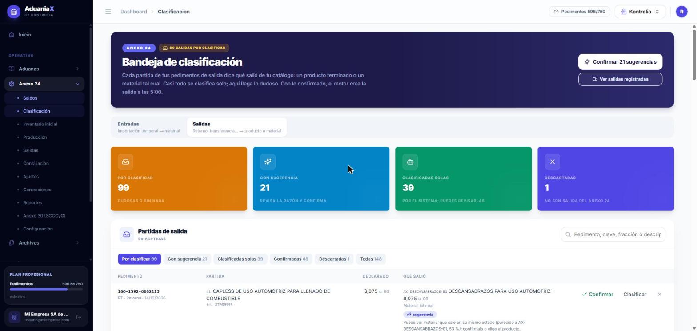
Task: Discard the first partida with the X icon
Action: point(659,295)
